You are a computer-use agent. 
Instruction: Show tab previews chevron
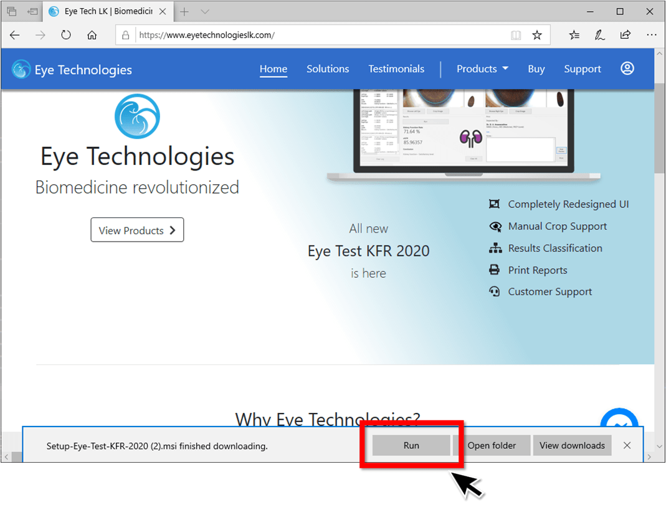pos(205,11)
